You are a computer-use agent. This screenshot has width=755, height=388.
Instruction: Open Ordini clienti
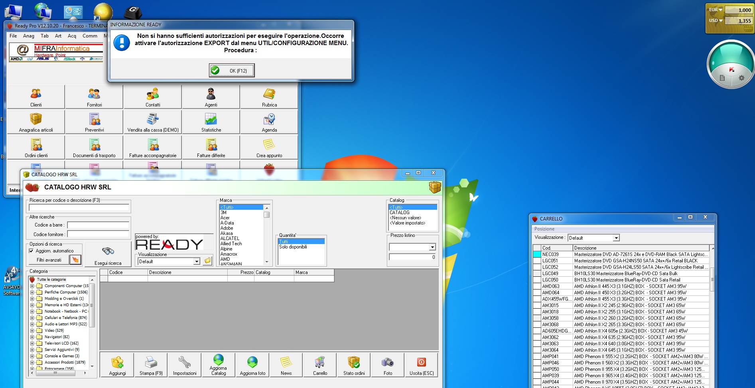[36, 148]
